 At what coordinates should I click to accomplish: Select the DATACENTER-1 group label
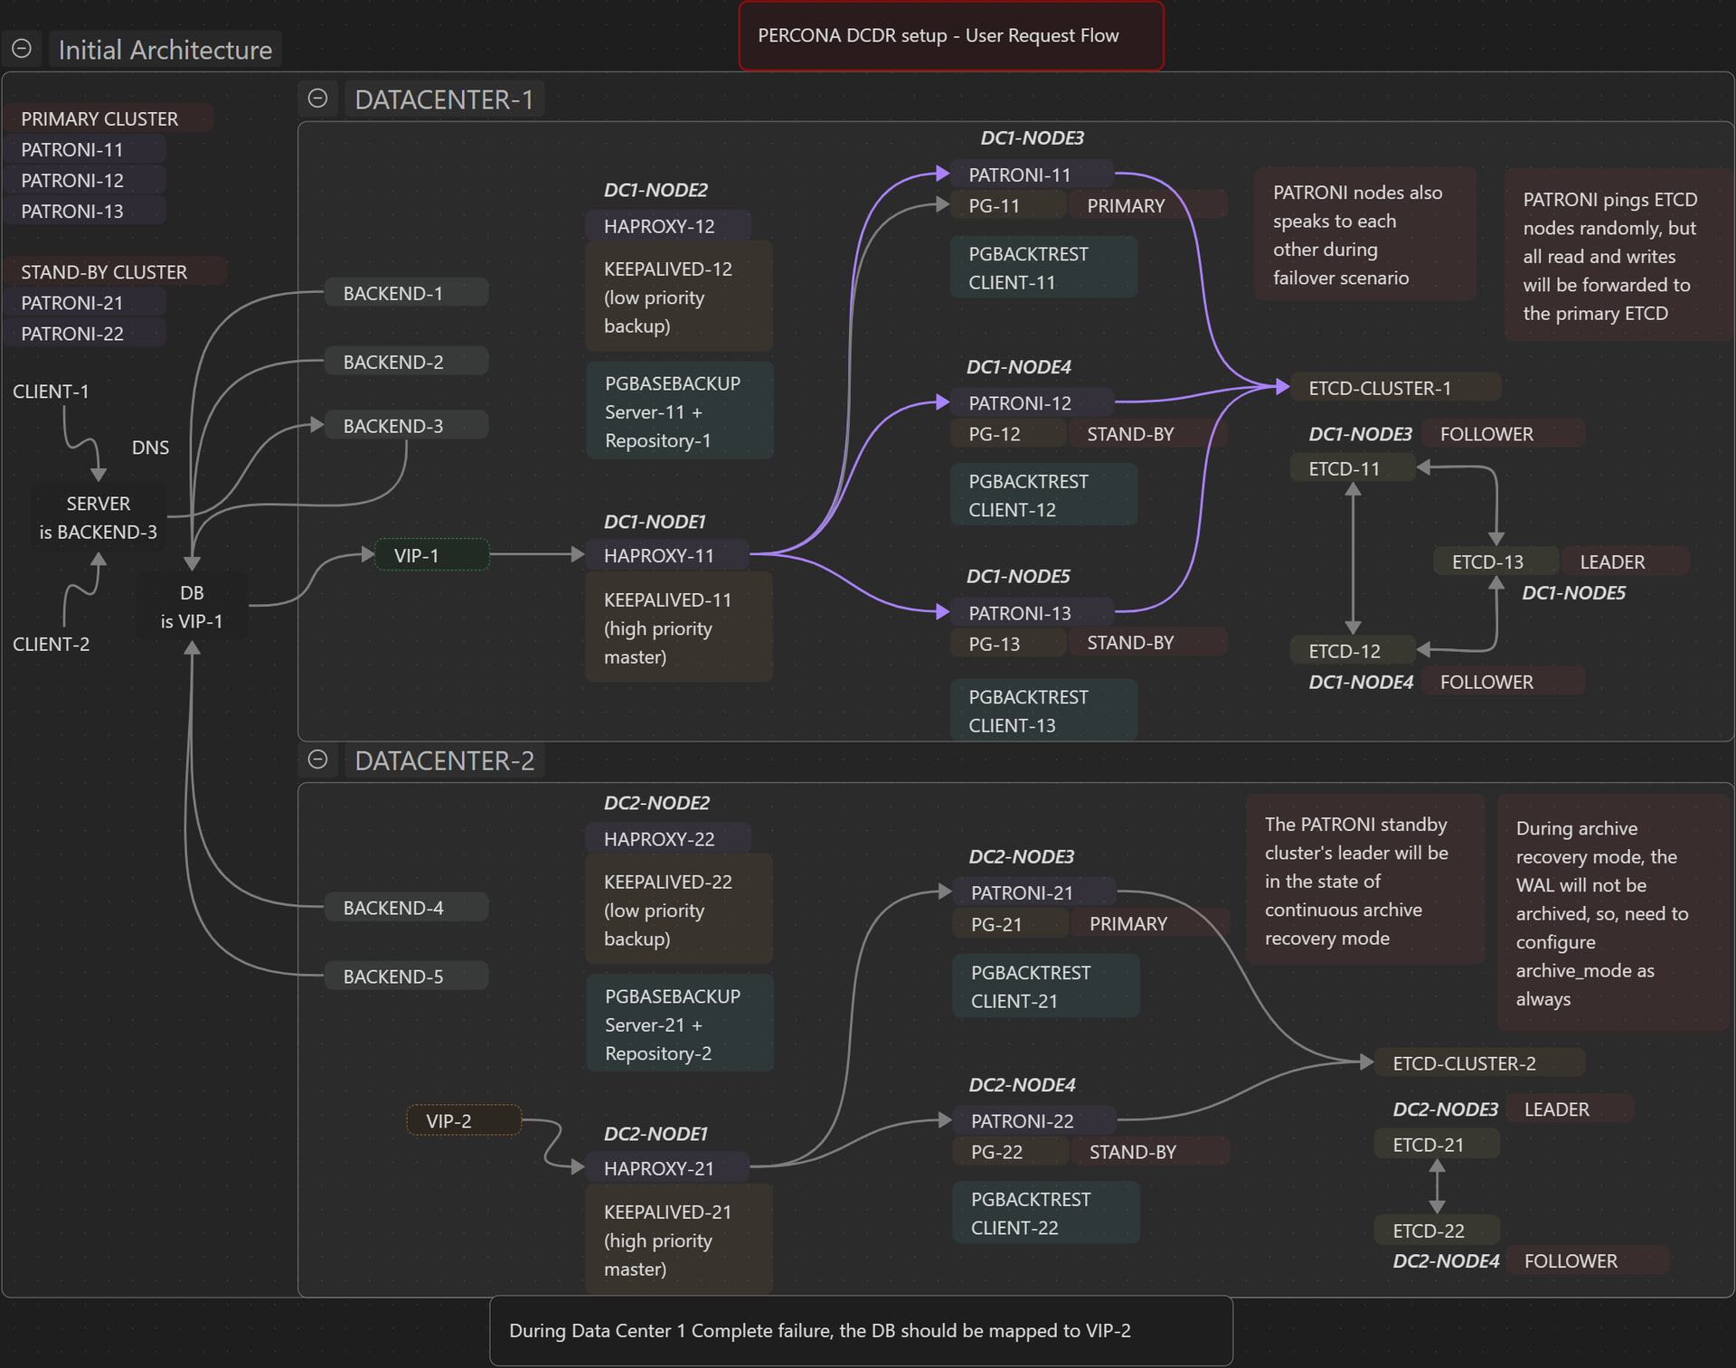click(x=444, y=99)
